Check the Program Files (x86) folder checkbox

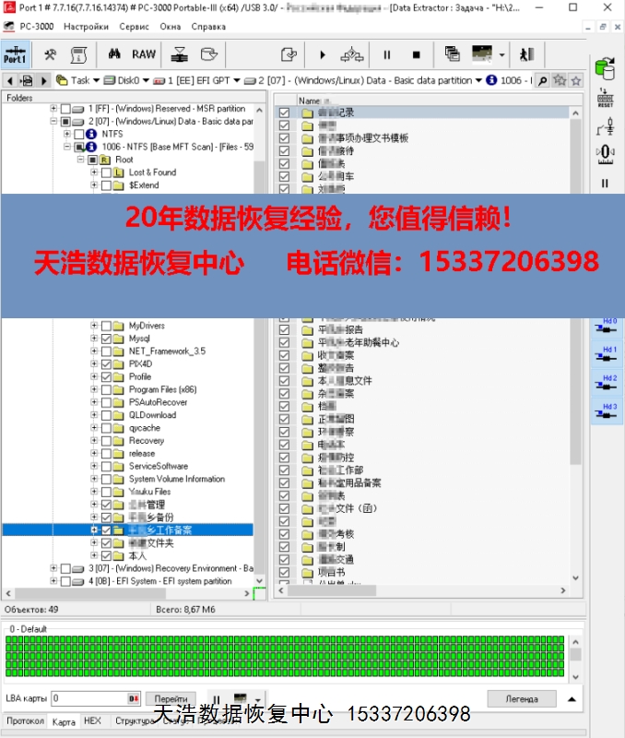click(106, 389)
